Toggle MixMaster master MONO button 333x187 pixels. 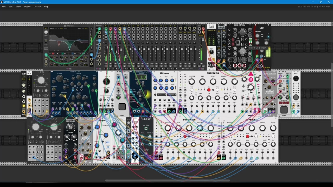click(x=203, y=66)
